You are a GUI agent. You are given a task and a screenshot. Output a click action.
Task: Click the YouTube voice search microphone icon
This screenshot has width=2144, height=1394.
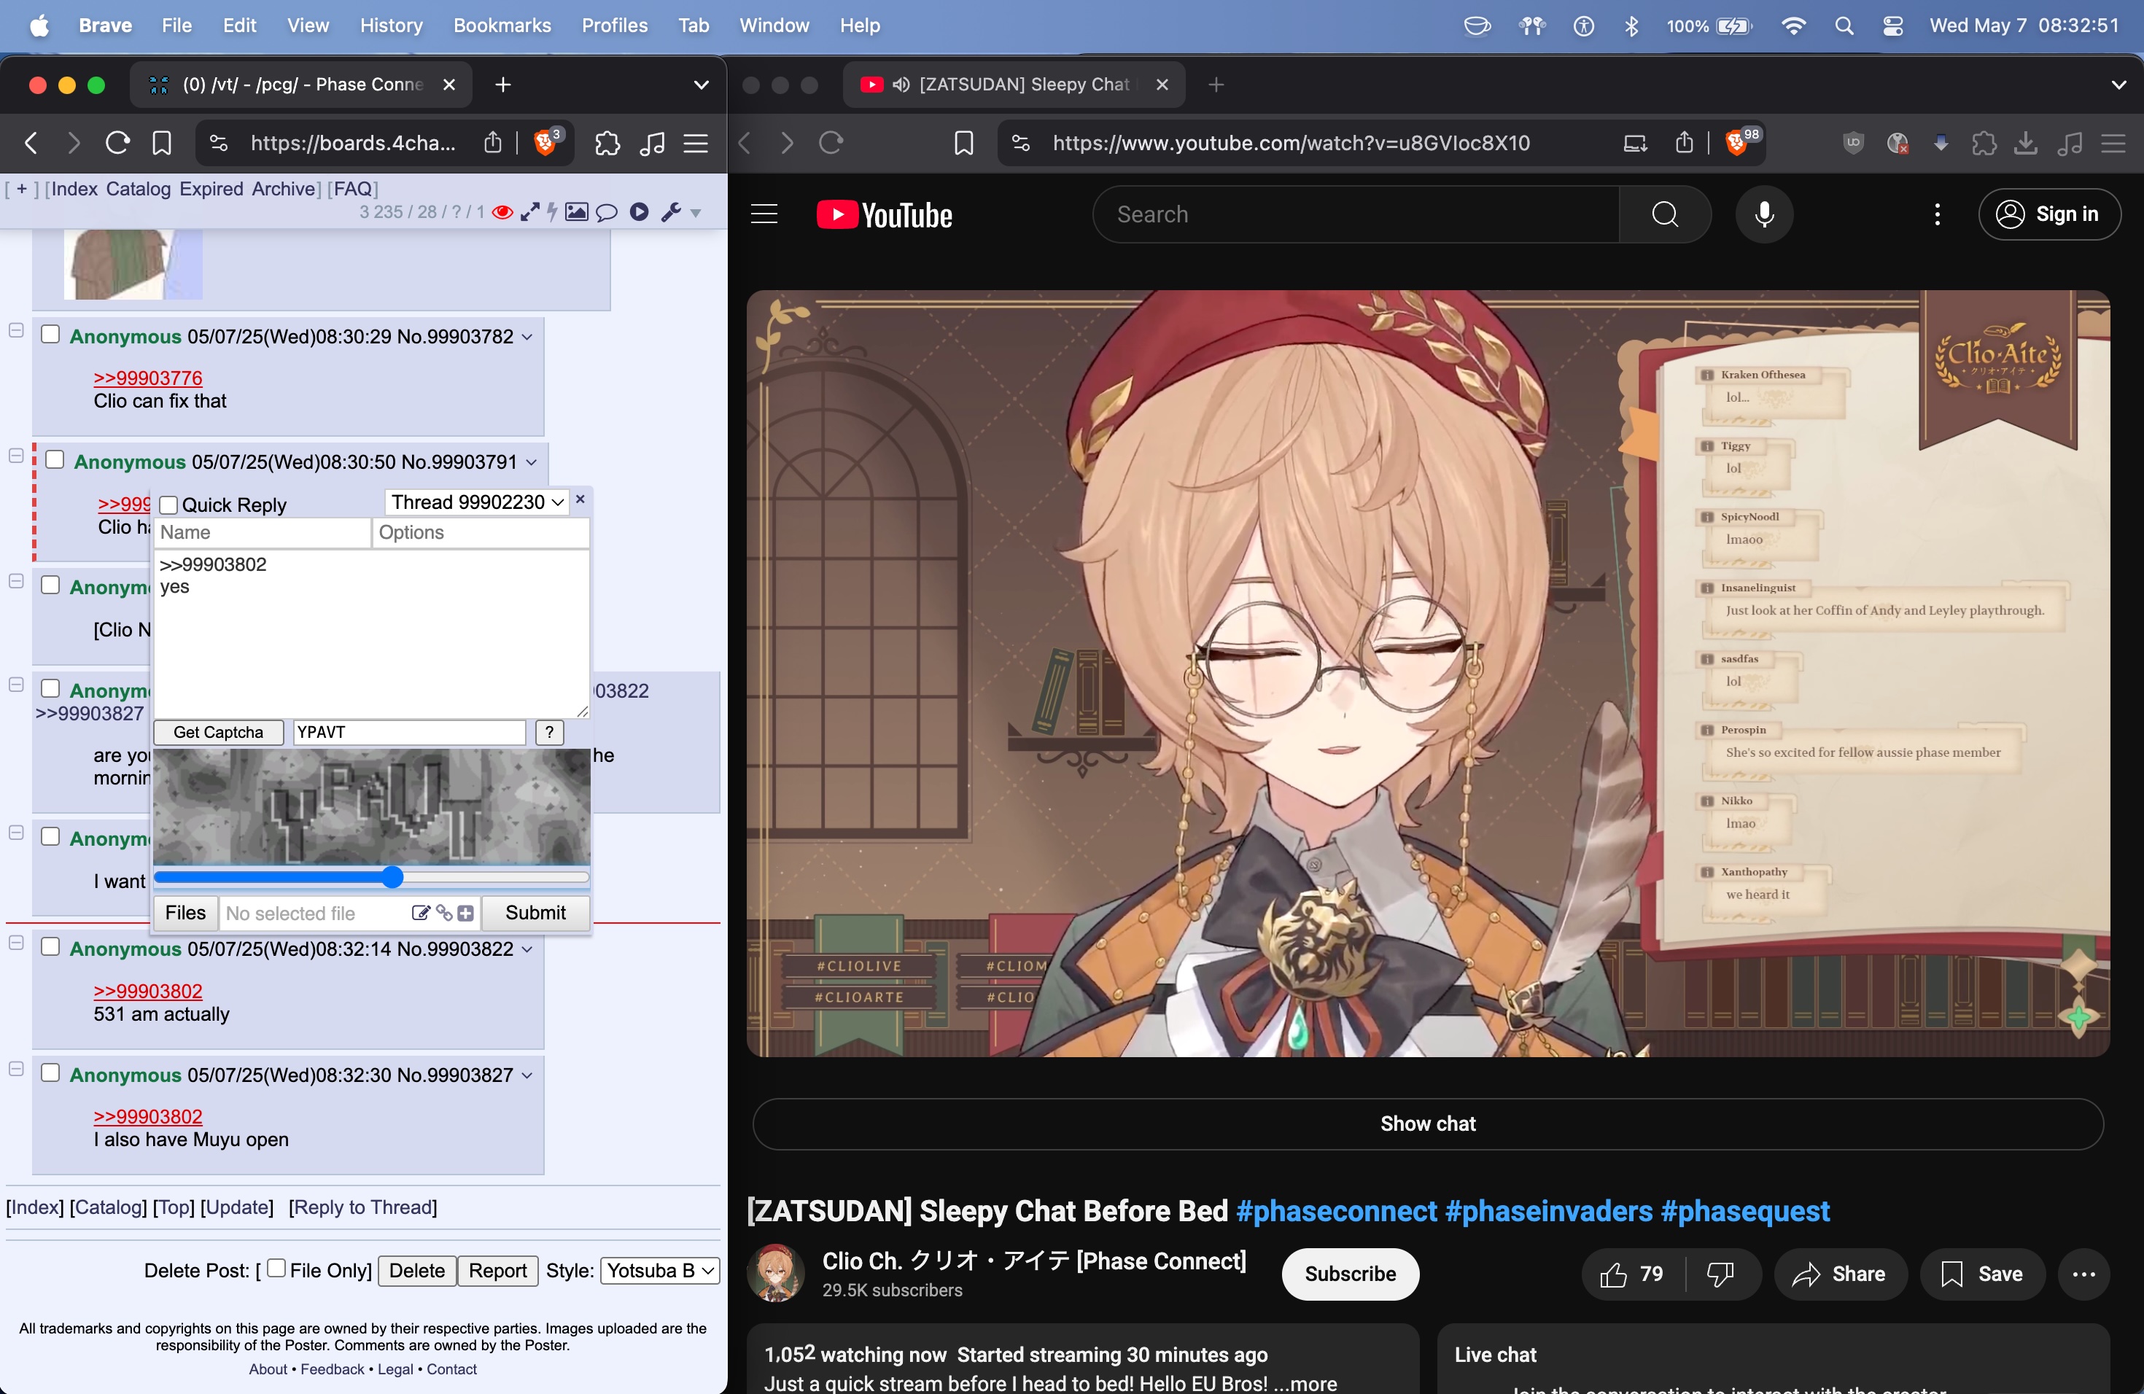(x=1764, y=214)
